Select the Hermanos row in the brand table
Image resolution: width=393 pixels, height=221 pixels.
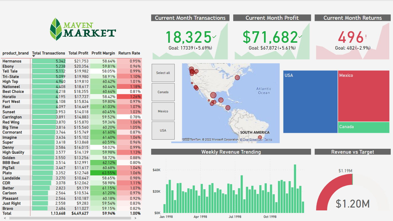[x=12, y=61]
